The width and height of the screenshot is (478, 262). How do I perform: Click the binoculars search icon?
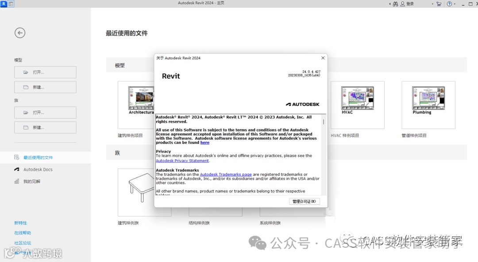[395, 4]
